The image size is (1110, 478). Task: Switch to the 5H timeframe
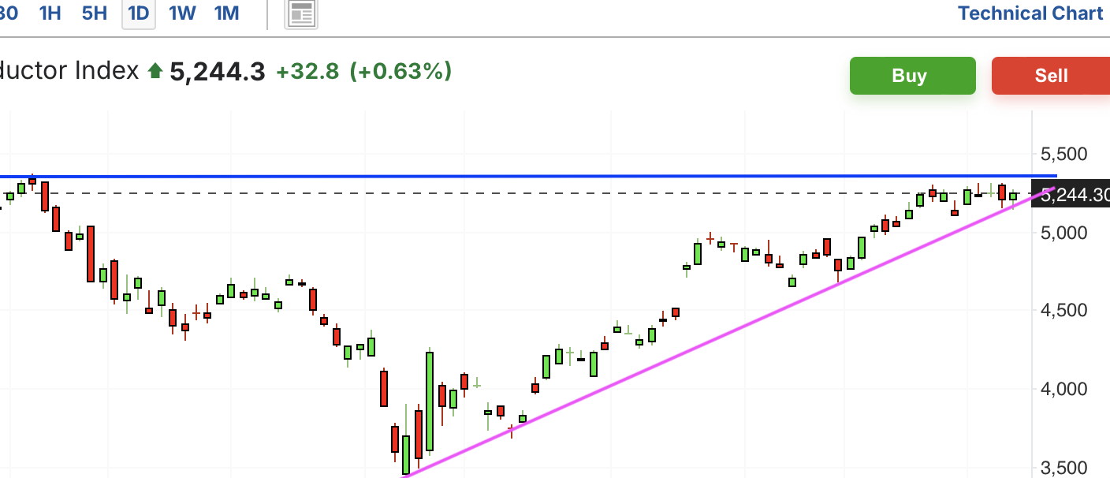click(95, 13)
